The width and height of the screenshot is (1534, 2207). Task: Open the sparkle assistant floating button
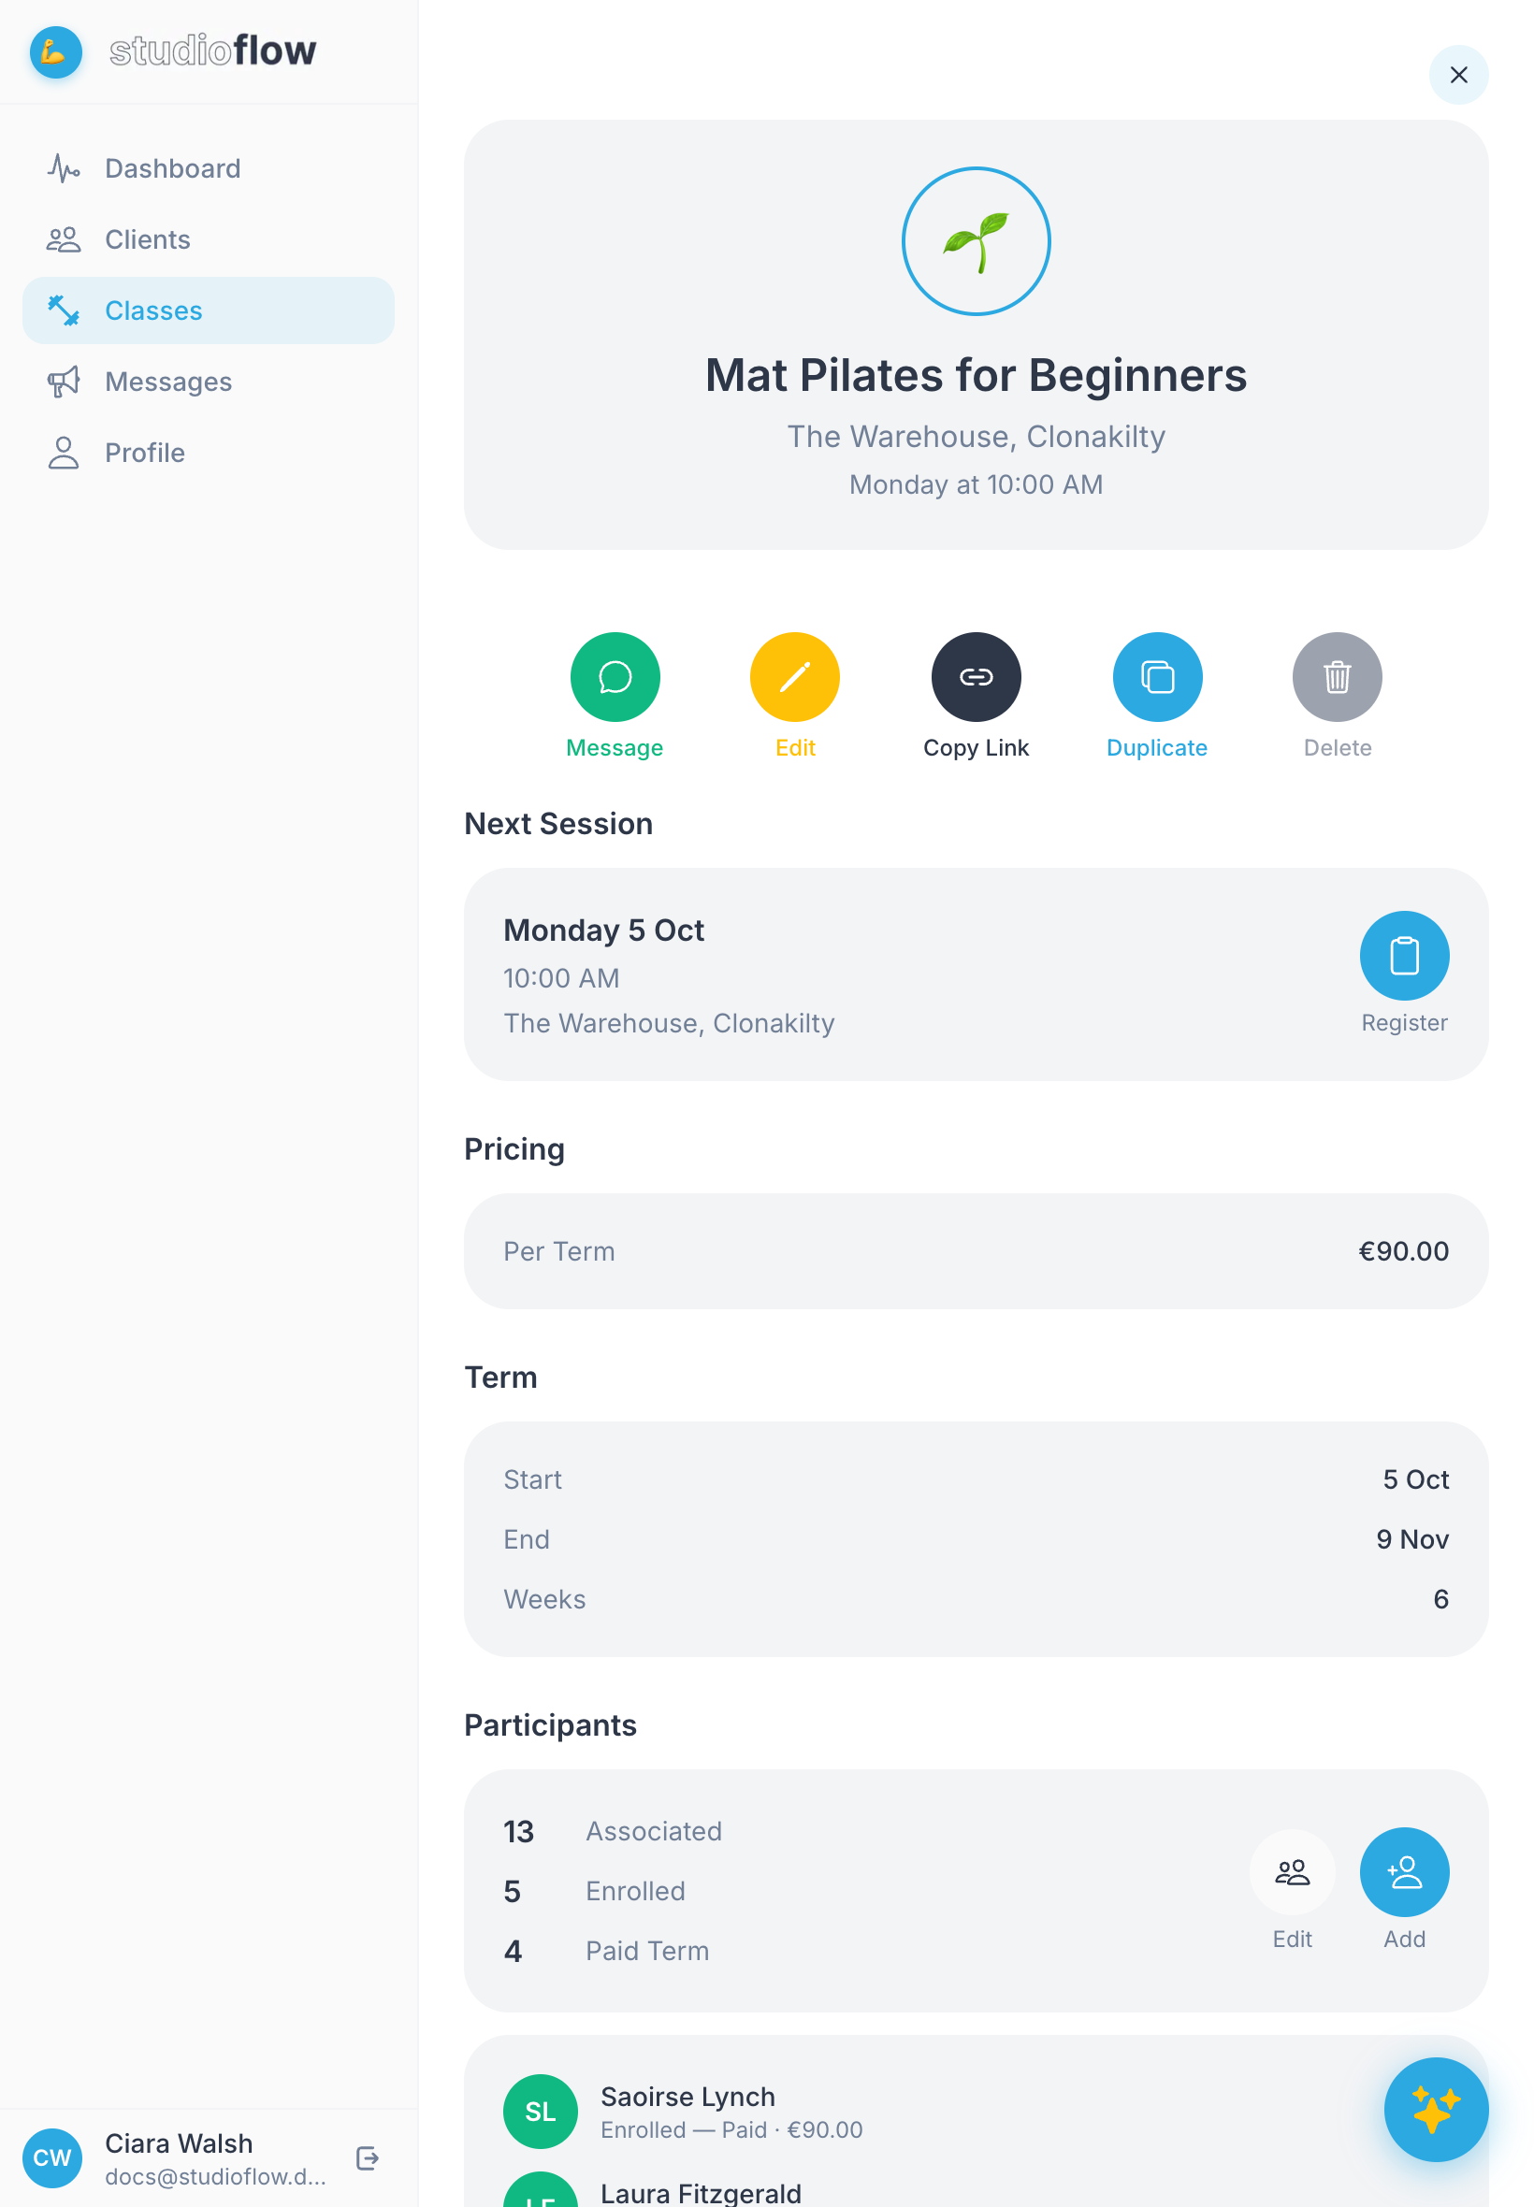click(1435, 2109)
